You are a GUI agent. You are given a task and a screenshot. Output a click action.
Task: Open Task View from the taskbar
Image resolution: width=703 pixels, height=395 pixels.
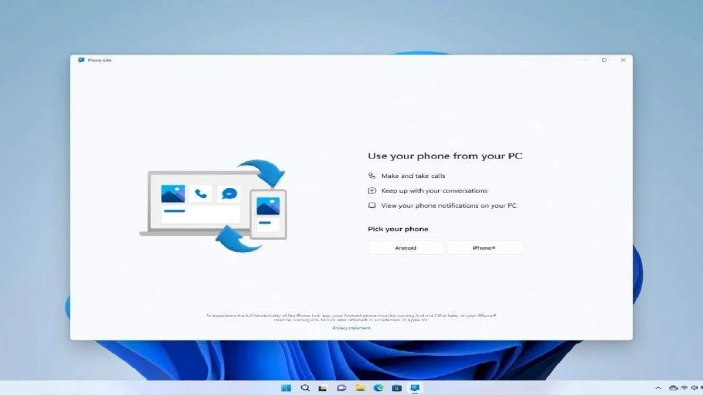pos(323,388)
